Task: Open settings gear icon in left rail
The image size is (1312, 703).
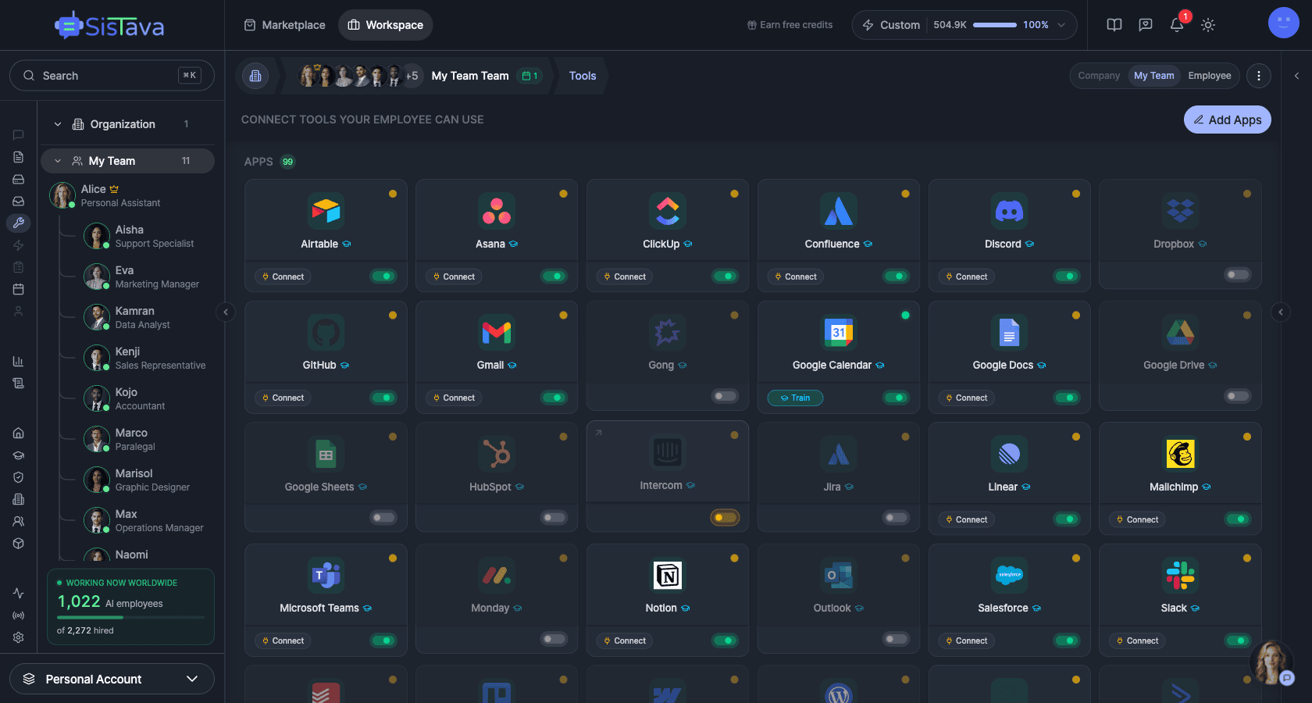Action: click(x=18, y=637)
